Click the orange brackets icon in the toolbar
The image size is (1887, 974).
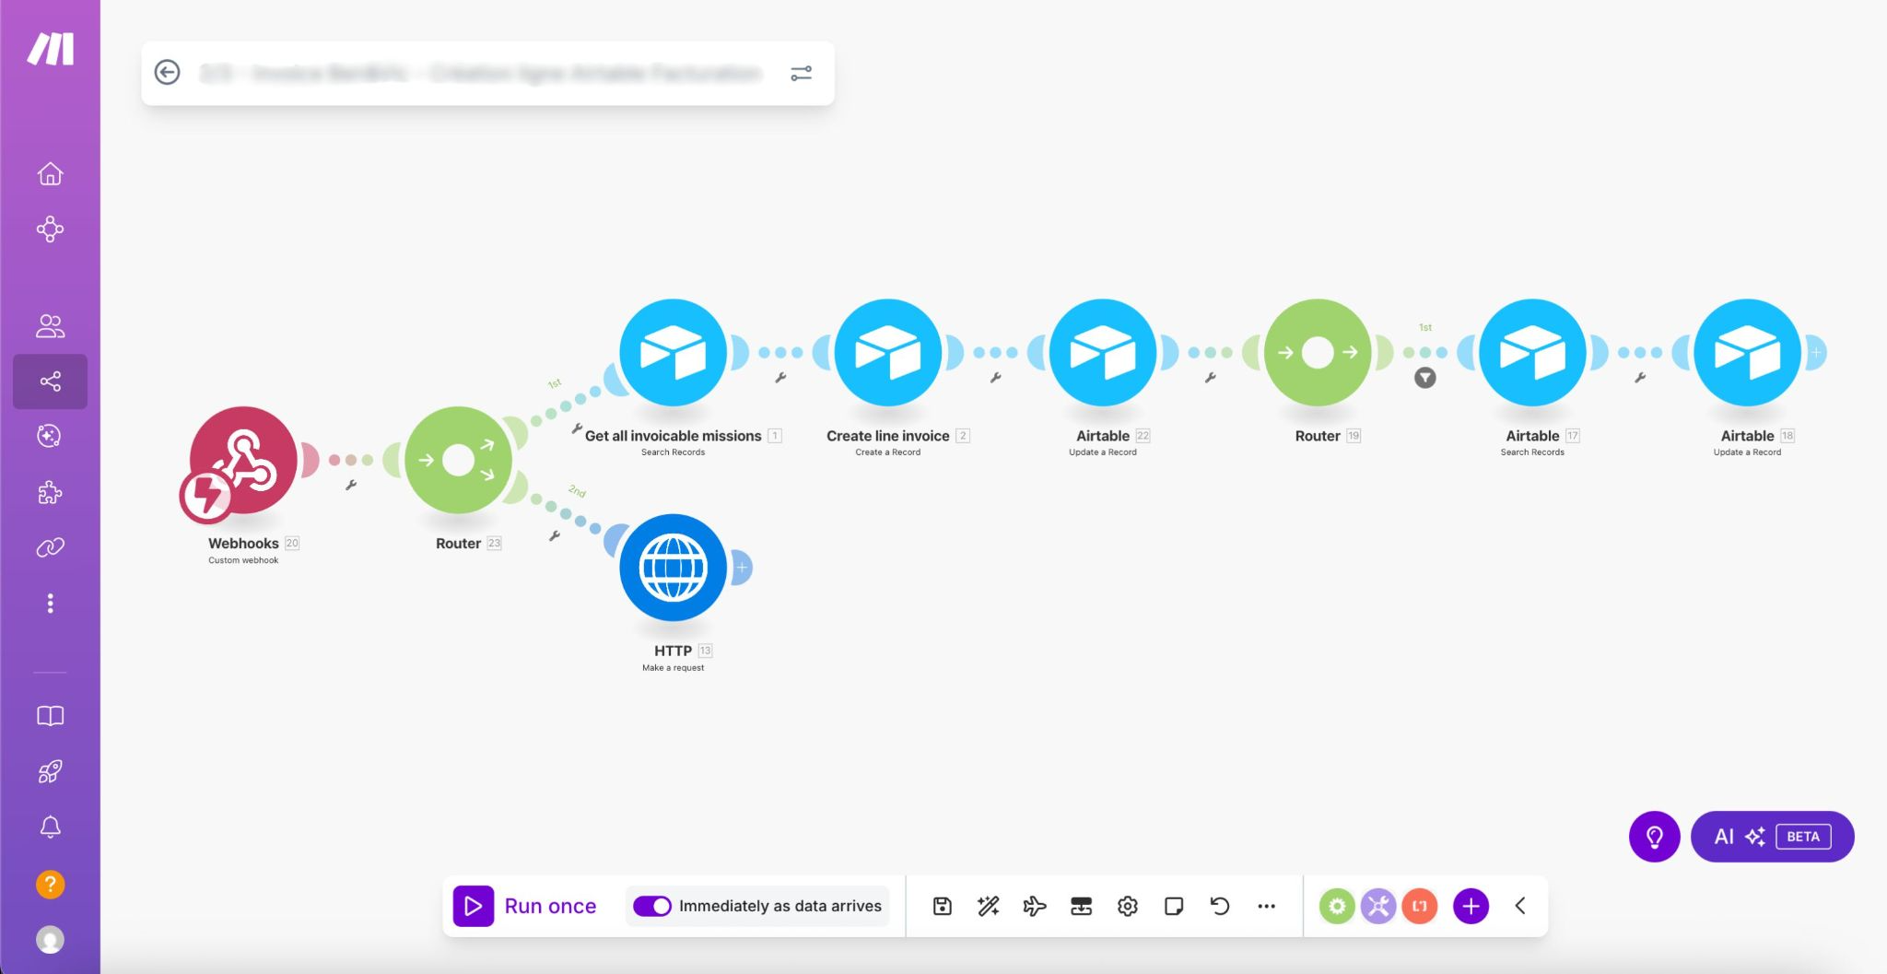click(x=1419, y=906)
